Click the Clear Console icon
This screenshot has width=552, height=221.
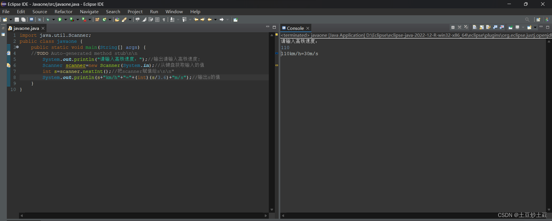(475, 27)
